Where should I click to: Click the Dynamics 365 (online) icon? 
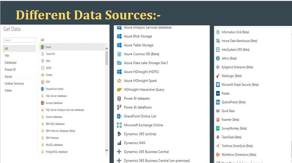(x=119, y=134)
